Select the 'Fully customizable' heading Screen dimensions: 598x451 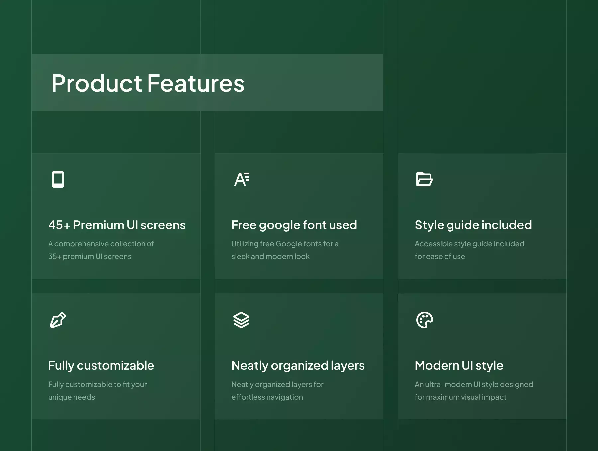click(x=101, y=365)
